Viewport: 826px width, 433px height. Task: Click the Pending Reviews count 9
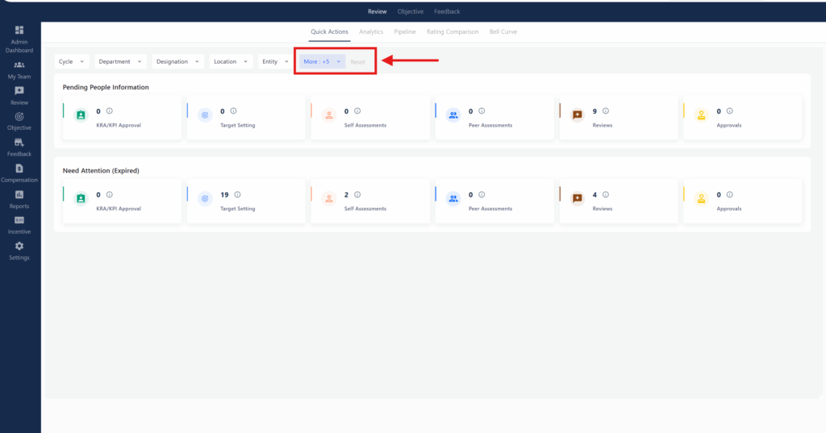click(x=594, y=111)
